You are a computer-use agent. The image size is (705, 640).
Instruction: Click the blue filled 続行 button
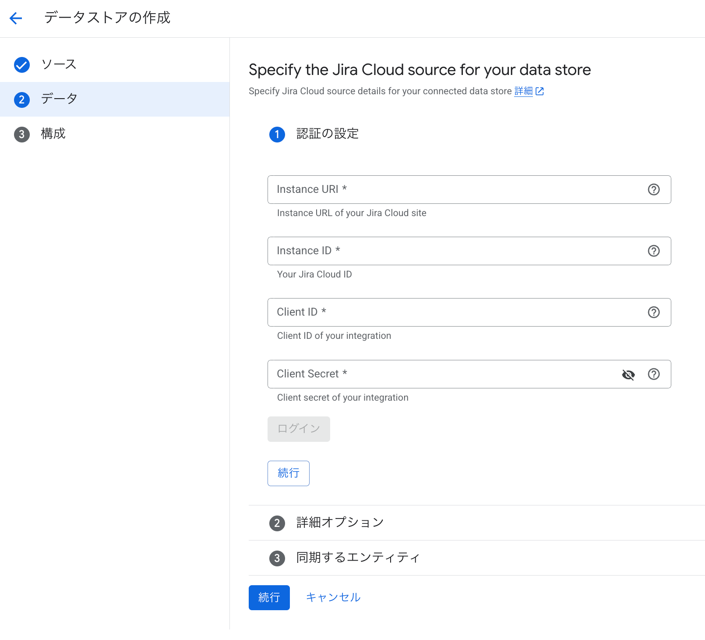(269, 597)
